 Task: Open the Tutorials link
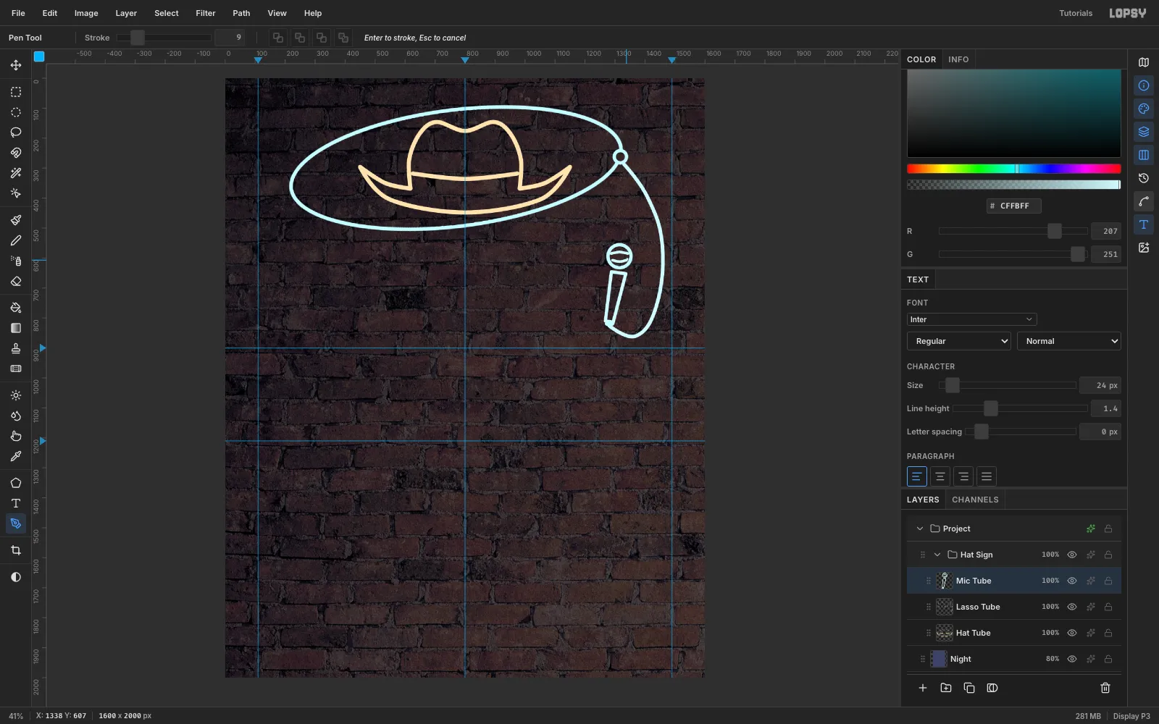click(x=1076, y=13)
